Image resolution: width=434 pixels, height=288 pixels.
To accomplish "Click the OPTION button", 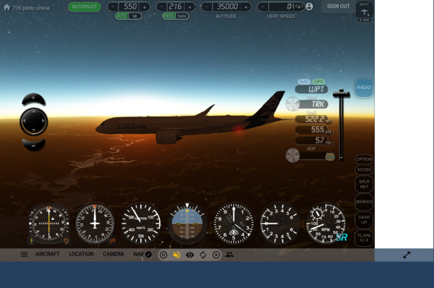I will 364,159.
